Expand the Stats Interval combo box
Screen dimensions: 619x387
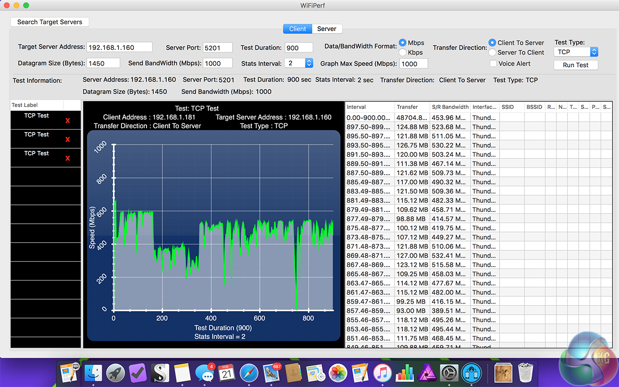[x=309, y=63]
